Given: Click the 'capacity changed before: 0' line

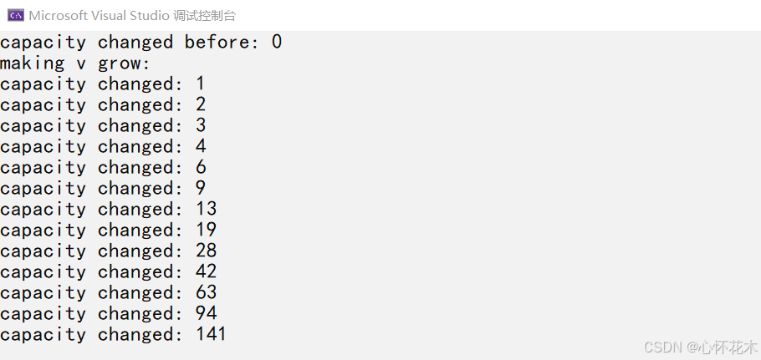Looking at the screenshot, I should (x=140, y=43).
